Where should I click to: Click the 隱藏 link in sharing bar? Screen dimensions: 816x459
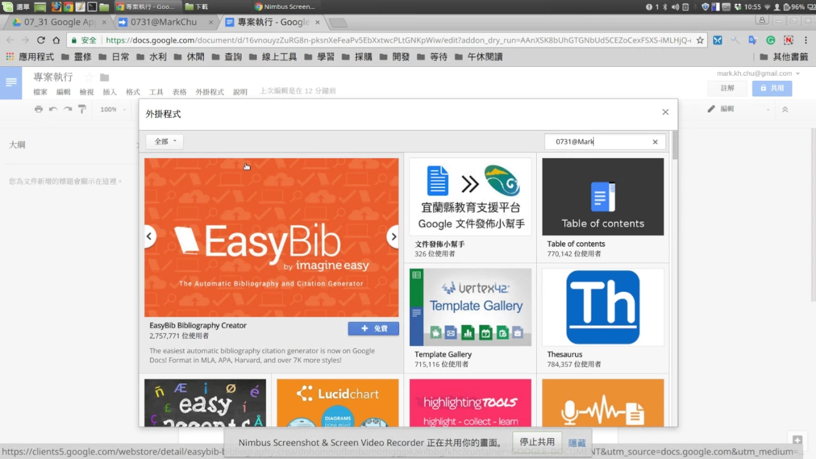(577, 443)
